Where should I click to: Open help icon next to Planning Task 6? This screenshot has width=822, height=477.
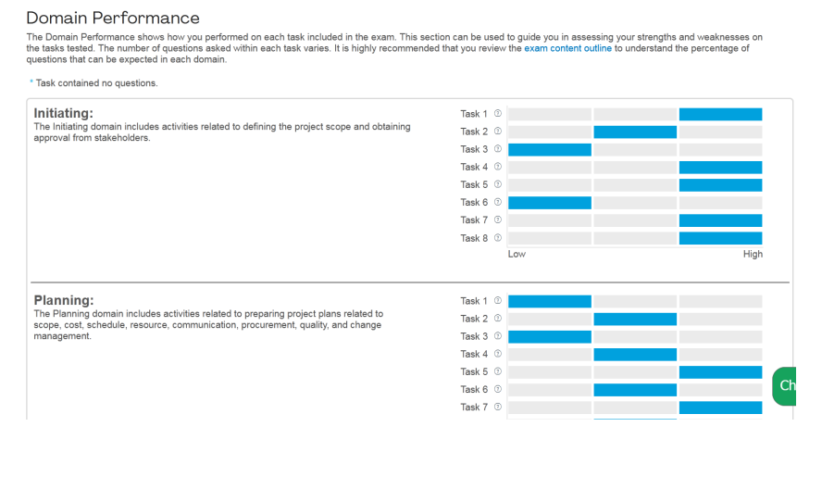[x=498, y=389]
